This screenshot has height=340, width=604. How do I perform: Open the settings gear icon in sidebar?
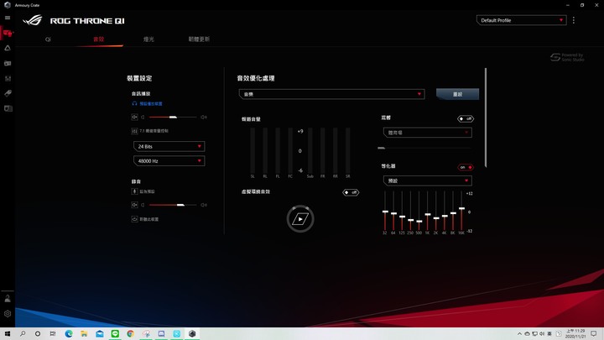pyautogui.click(x=8, y=314)
